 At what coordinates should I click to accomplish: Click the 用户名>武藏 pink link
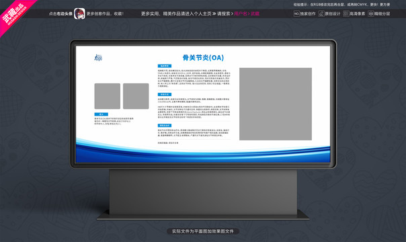247,13
